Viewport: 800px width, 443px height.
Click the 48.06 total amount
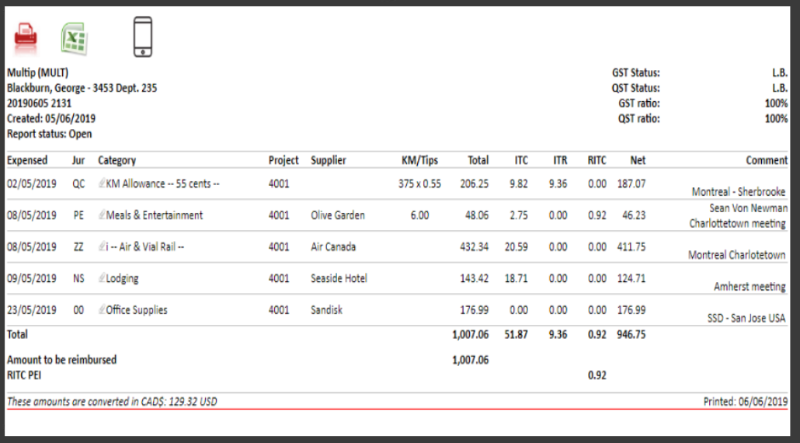[x=477, y=215]
